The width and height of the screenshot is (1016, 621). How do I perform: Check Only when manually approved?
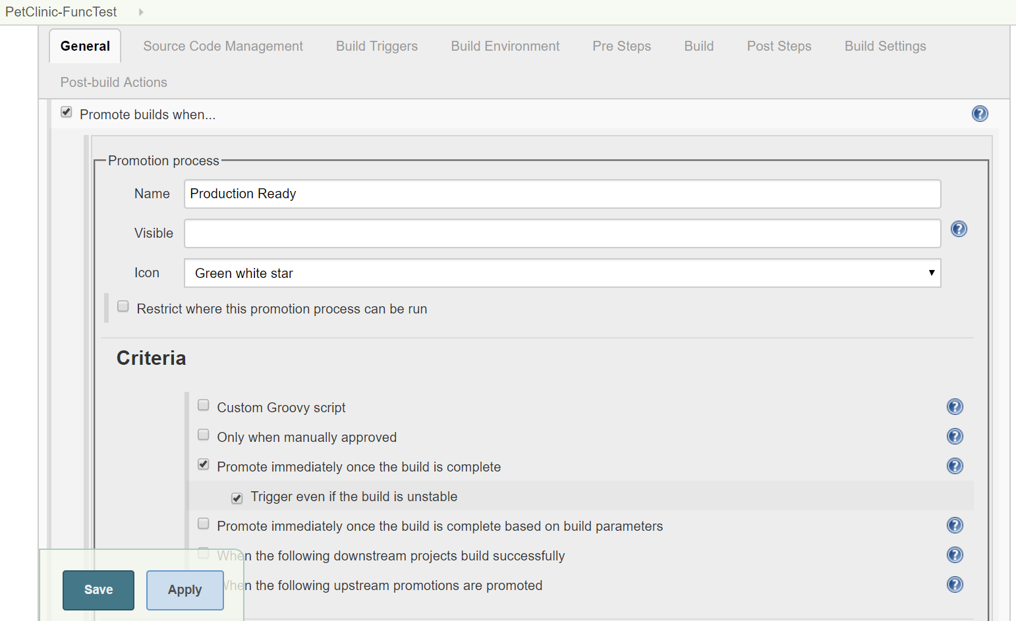click(x=204, y=435)
